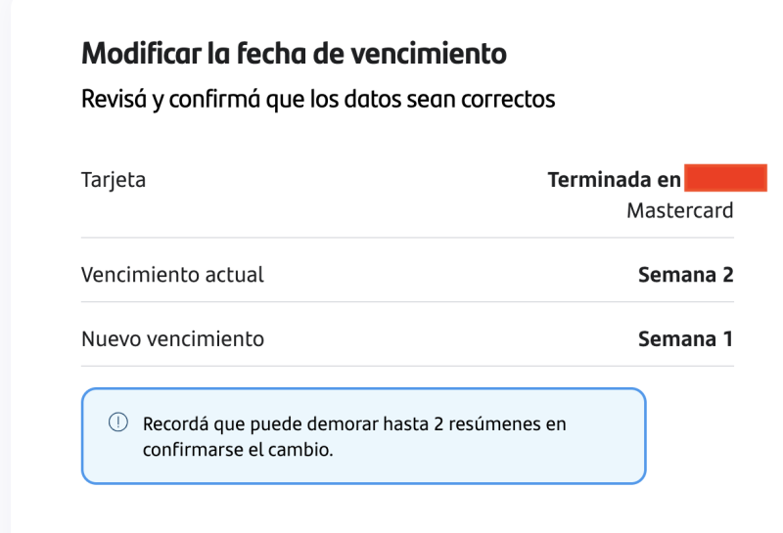Click the divider under "Nuevo vencimiento" row
Image resolution: width=783 pixels, height=533 pixels.
(x=407, y=367)
